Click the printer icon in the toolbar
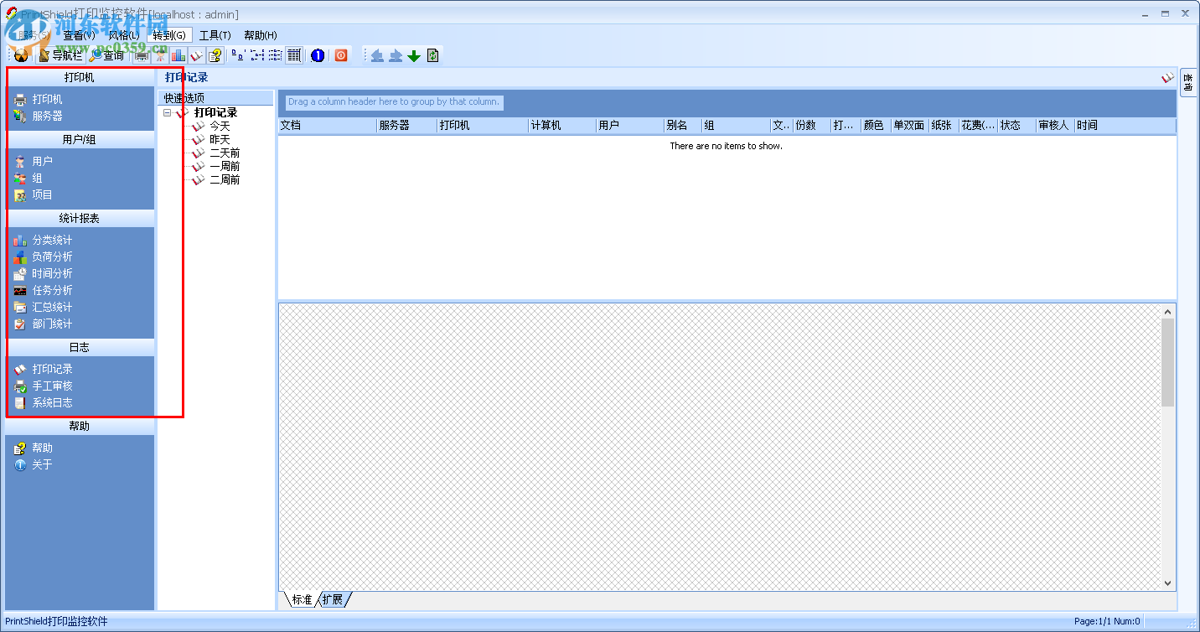The height and width of the screenshot is (632, 1200). pyautogui.click(x=142, y=55)
